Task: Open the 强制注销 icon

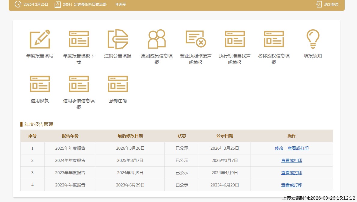Action: 118,84
